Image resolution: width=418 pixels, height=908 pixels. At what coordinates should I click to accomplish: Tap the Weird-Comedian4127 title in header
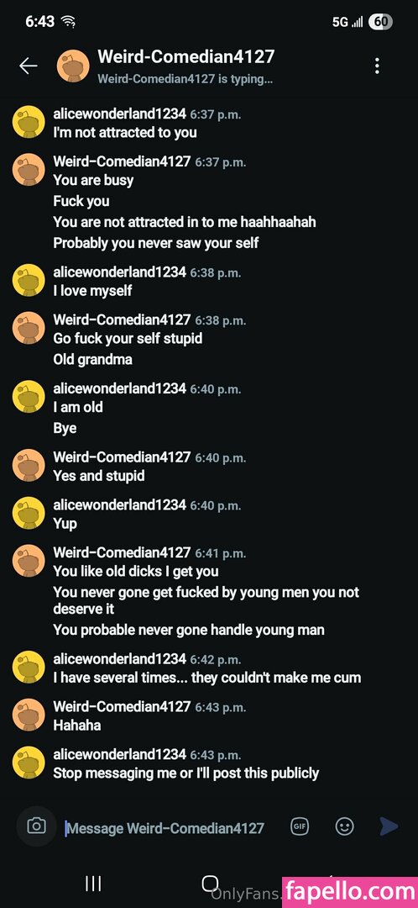tap(185, 57)
